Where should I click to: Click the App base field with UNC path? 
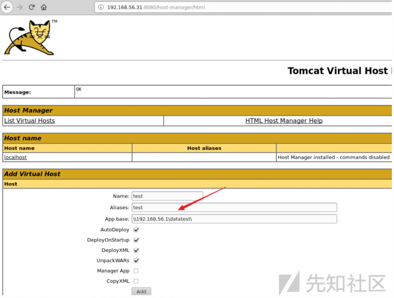click(234, 219)
